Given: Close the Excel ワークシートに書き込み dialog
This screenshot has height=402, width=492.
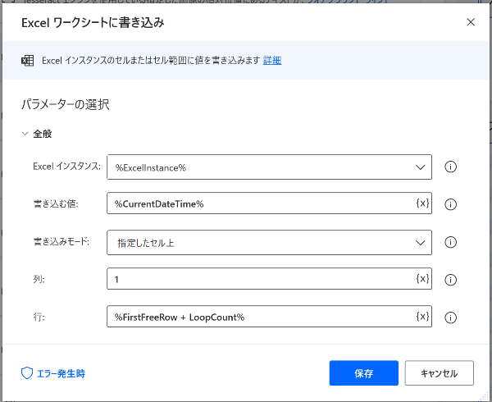Looking at the screenshot, I should pos(471,22).
